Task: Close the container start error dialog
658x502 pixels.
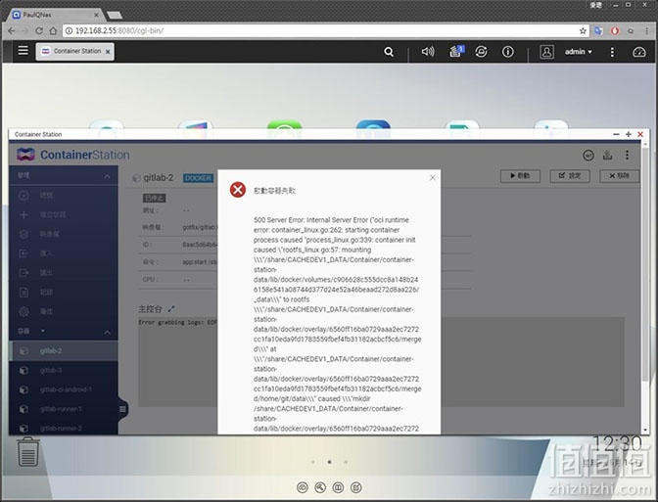Action: (433, 177)
